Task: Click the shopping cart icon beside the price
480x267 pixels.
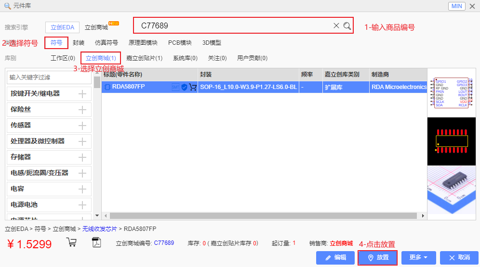Action: tap(72, 242)
